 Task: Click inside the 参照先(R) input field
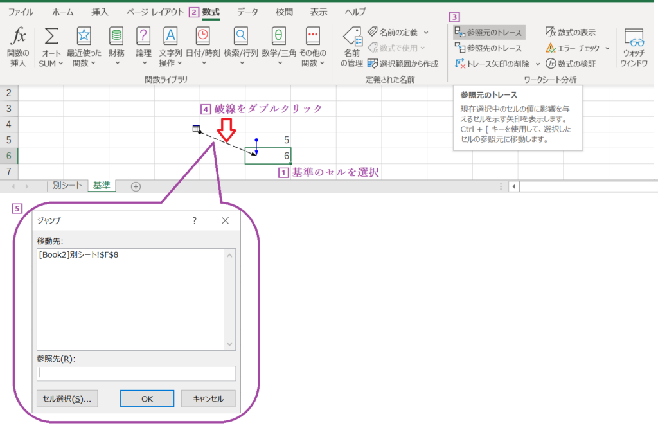[x=136, y=373]
